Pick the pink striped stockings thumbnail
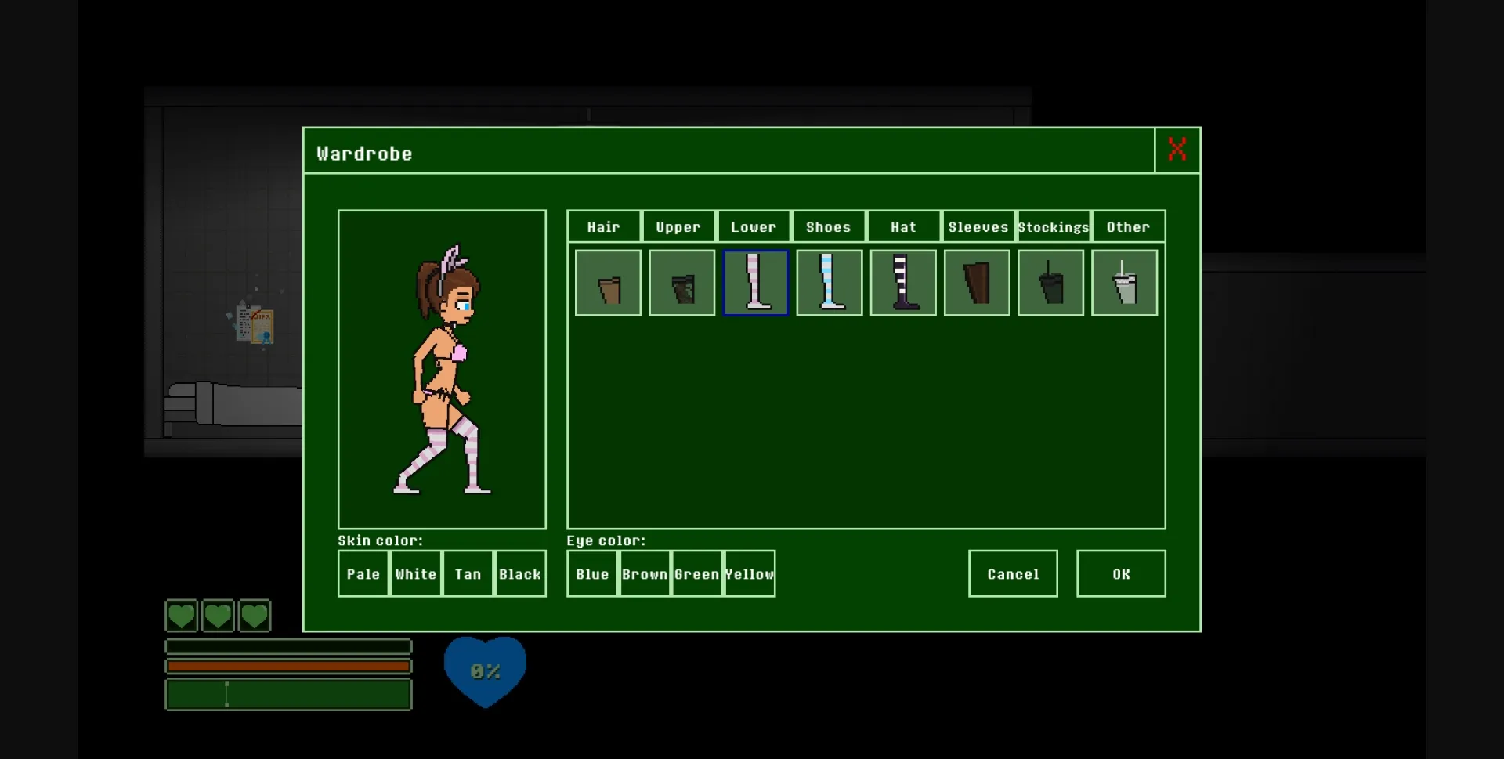 [x=754, y=283]
